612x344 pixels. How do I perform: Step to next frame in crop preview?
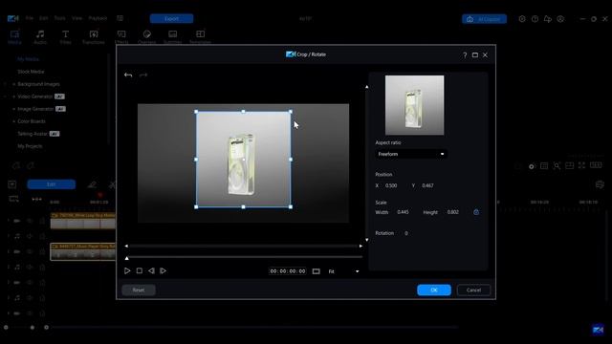click(164, 270)
